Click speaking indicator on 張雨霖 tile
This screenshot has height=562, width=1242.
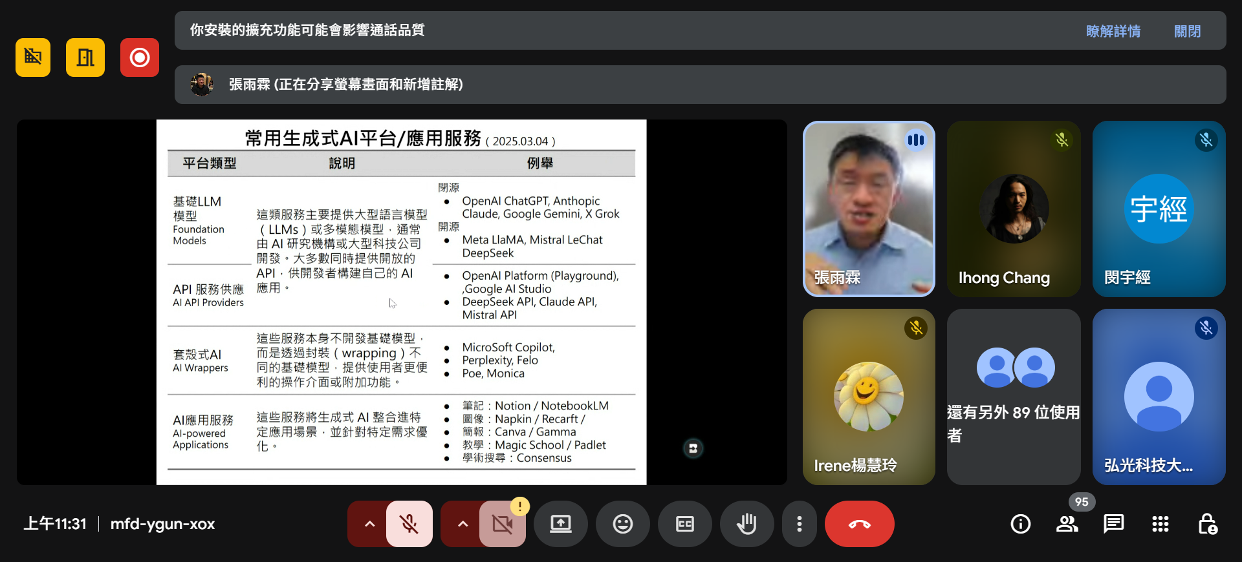pos(915,140)
